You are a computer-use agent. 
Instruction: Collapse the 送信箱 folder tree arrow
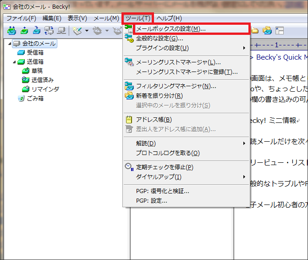click(x=14, y=61)
